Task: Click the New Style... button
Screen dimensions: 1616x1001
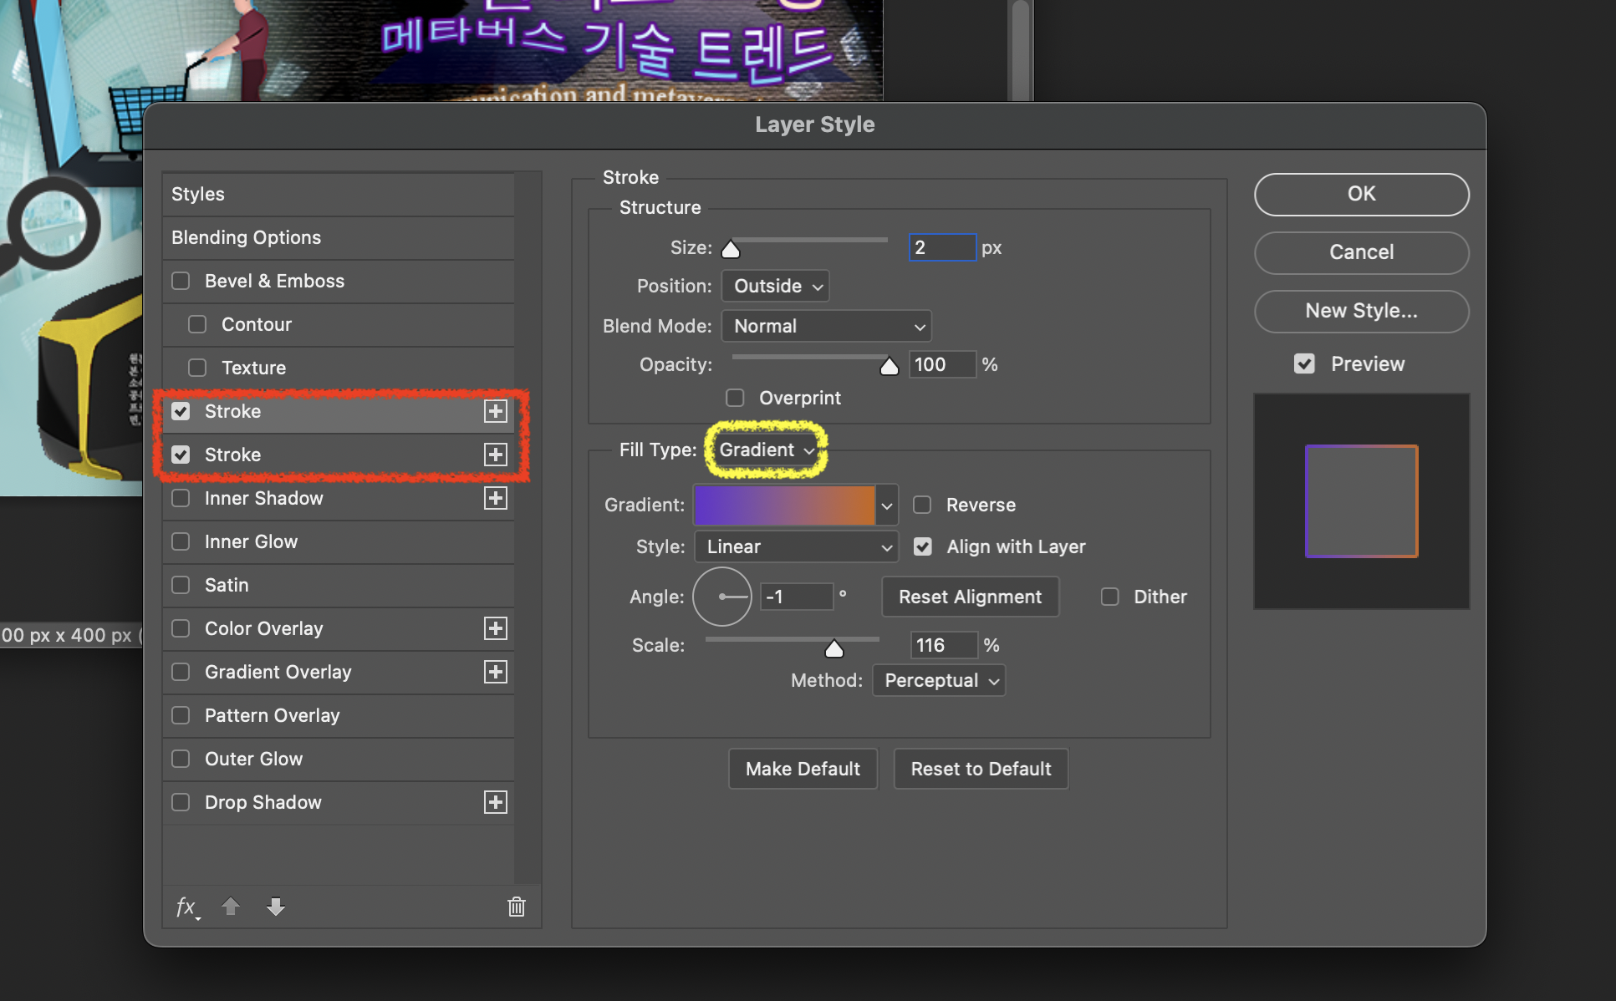Action: (1361, 311)
